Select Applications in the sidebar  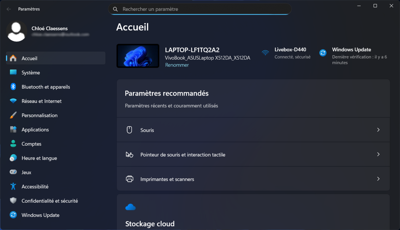click(56, 130)
